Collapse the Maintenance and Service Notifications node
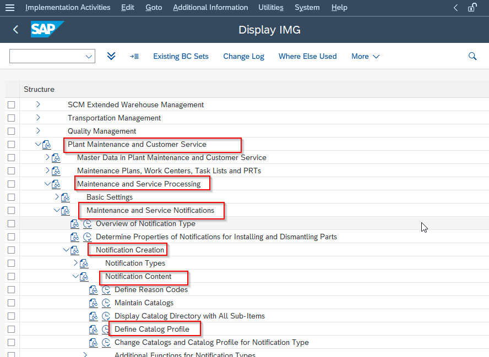The height and width of the screenshot is (357, 489). coord(57,210)
